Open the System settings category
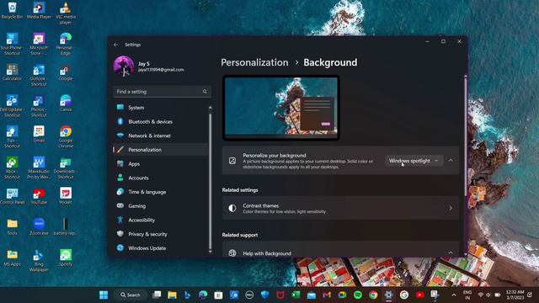 pyautogui.click(x=160, y=108)
